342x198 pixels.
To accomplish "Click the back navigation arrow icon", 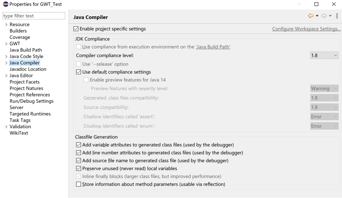I will pyautogui.click(x=310, y=16).
